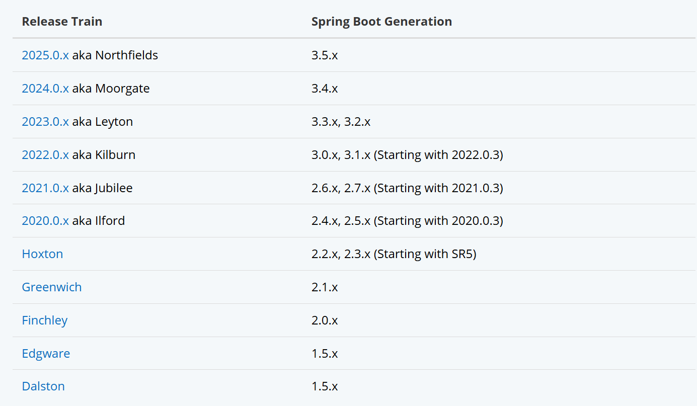Open the 2024.0.x release train link
Screen dimensions: 697x406
45,89
